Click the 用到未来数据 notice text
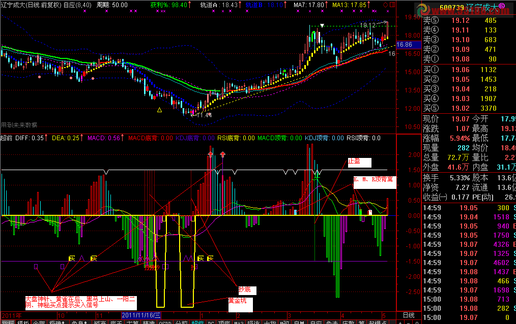 coord(19,125)
